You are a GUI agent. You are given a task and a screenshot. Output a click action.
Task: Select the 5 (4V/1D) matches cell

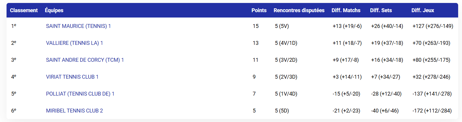pyautogui.click(x=286, y=43)
